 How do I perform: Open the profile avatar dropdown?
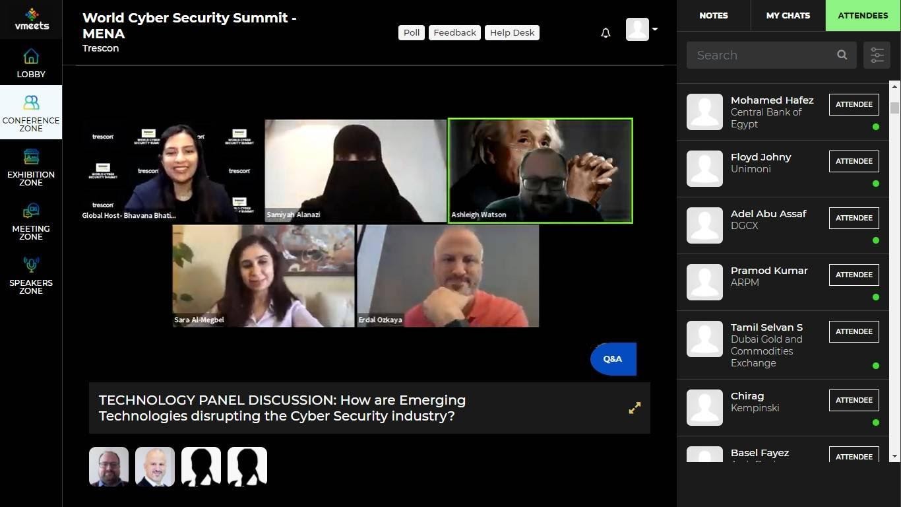(x=642, y=29)
